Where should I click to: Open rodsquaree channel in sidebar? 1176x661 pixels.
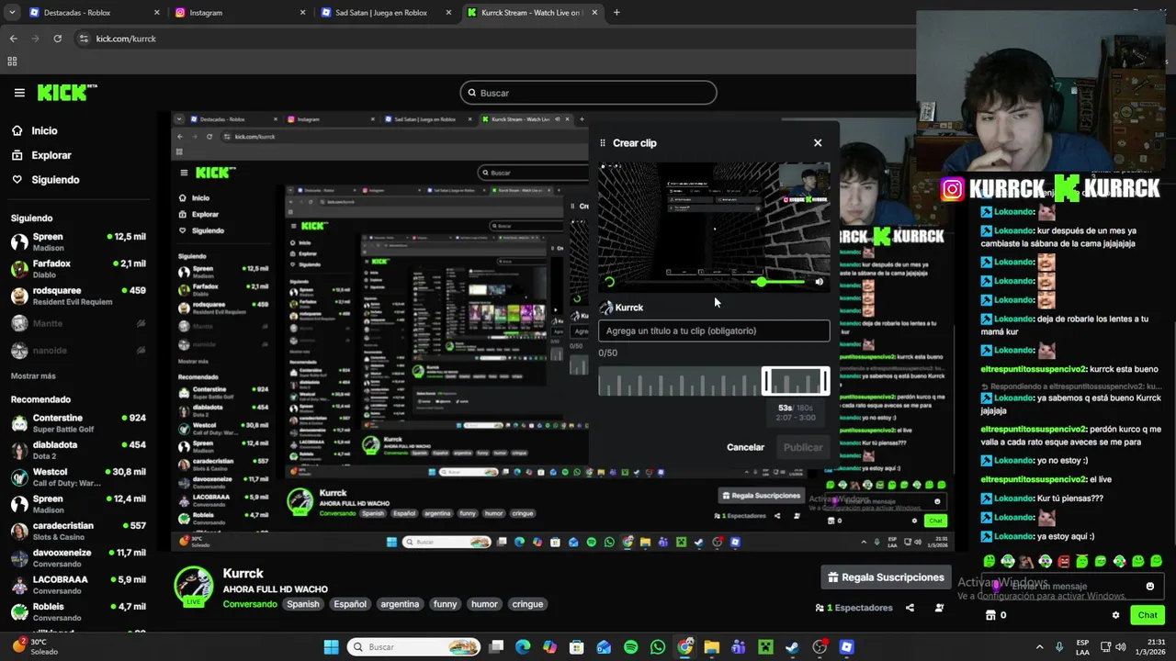(78, 296)
